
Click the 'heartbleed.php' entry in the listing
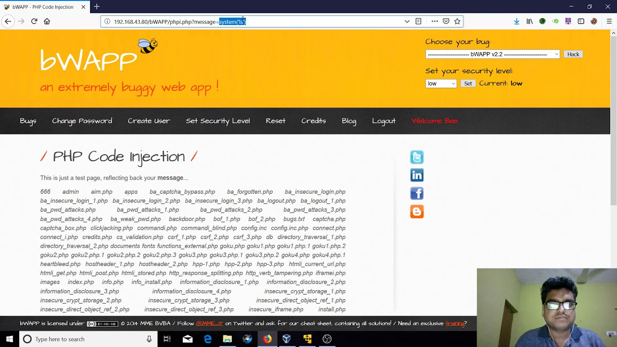pos(60,264)
